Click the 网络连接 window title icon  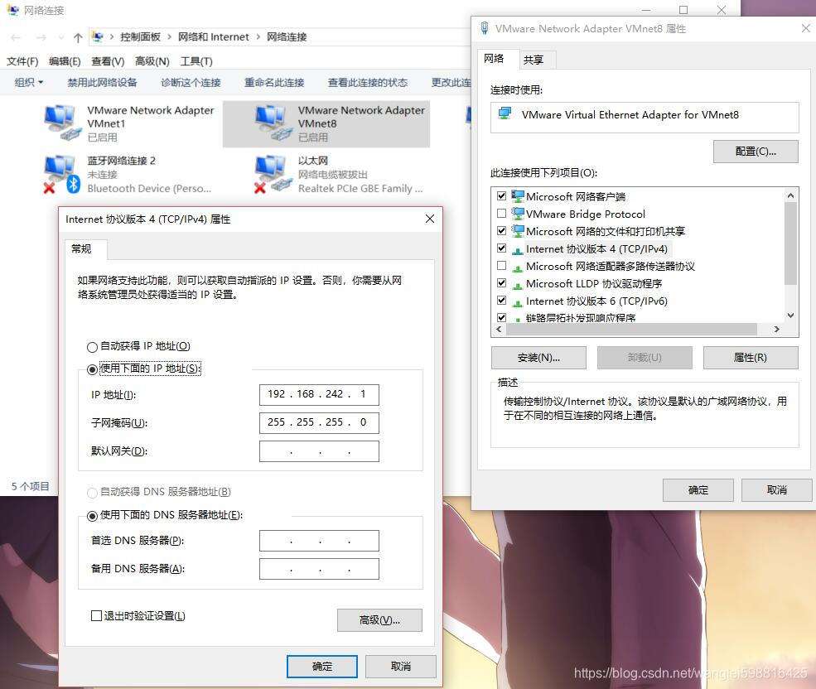(x=12, y=10)
